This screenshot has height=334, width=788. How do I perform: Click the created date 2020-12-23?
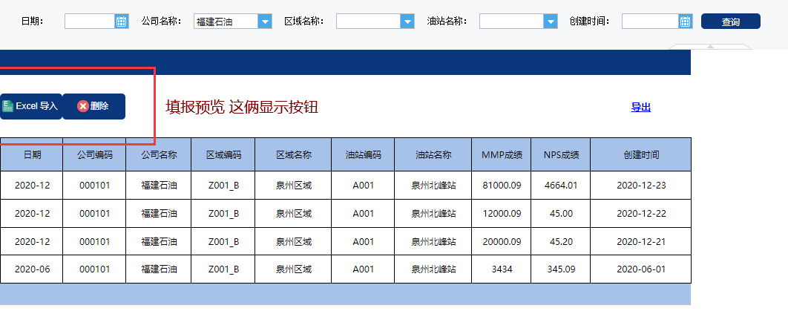[641, 185]
